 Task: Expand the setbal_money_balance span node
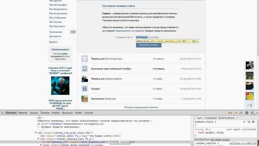tap(40, 145)
